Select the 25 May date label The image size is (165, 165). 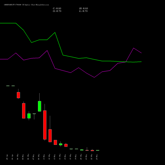pos(97,157)
